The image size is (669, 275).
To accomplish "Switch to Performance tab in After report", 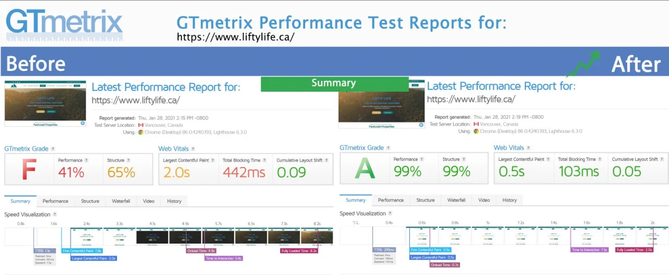I will 391,200.
